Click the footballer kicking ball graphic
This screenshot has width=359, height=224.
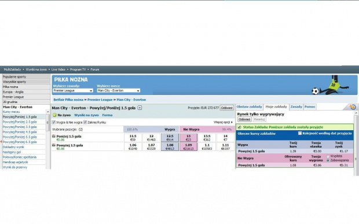pos(331,85)
